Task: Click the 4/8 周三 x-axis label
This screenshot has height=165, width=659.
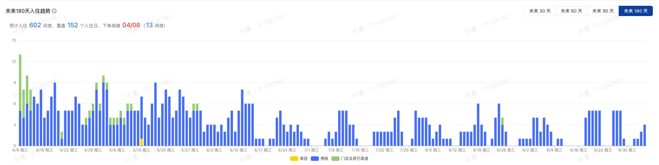Action: click(x=20, y=150)
